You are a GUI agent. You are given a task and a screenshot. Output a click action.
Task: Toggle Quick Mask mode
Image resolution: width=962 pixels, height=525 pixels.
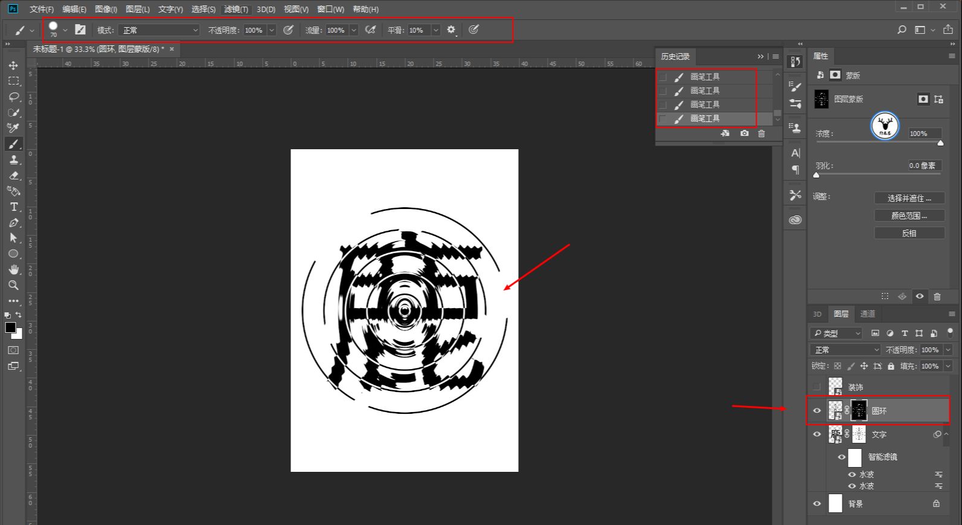(x=13, y=350)
